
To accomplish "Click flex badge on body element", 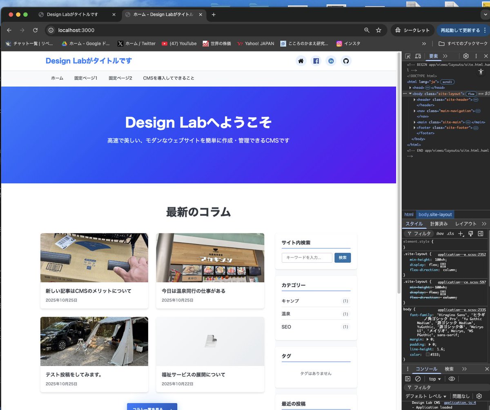I will [x=472, y=94].
